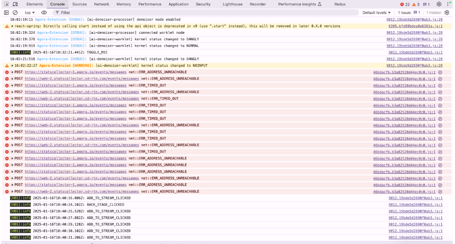The width and height of the screenshot is (455, 244).
Task: Open the DevTools kebab menu for more options
Action: pos(448,4)
